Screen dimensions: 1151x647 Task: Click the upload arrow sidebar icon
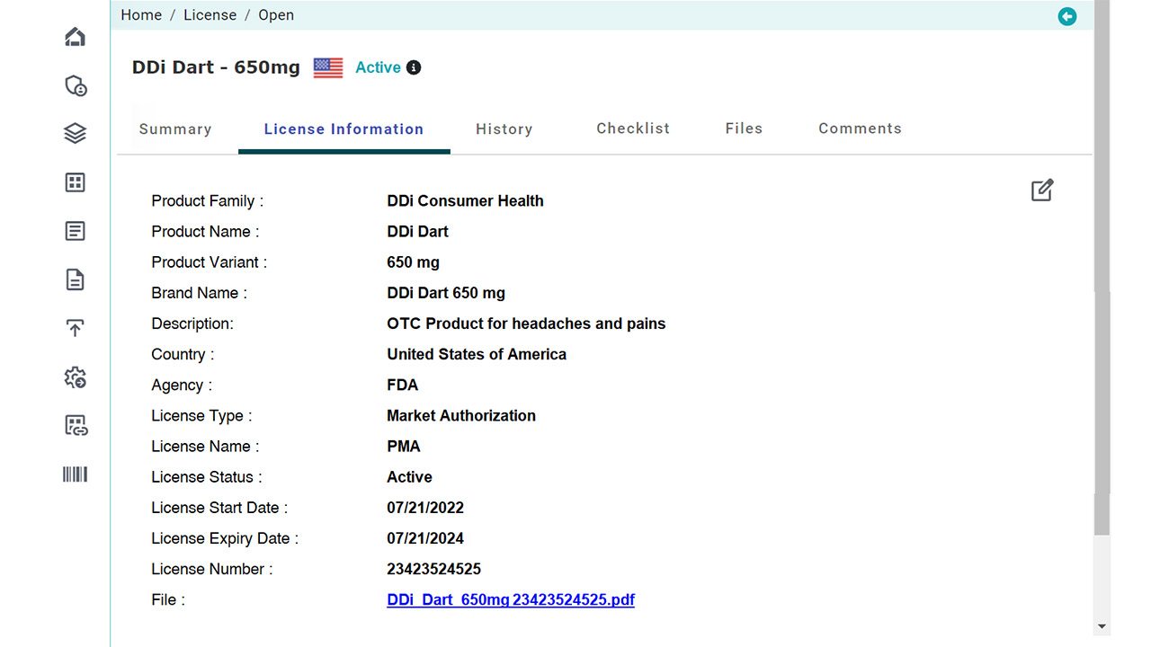[76, 328]
